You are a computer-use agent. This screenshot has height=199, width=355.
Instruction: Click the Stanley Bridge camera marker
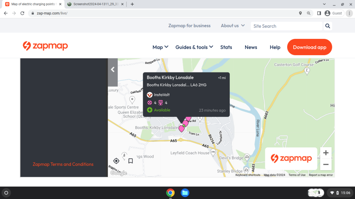pyautogui.click(x=246, y=170)
